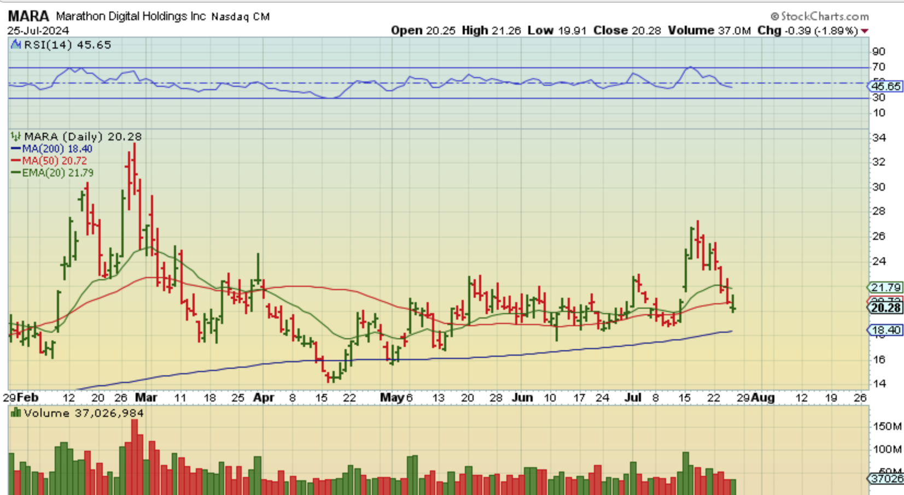Click the Volume 37,026,984 panel label

84,413
